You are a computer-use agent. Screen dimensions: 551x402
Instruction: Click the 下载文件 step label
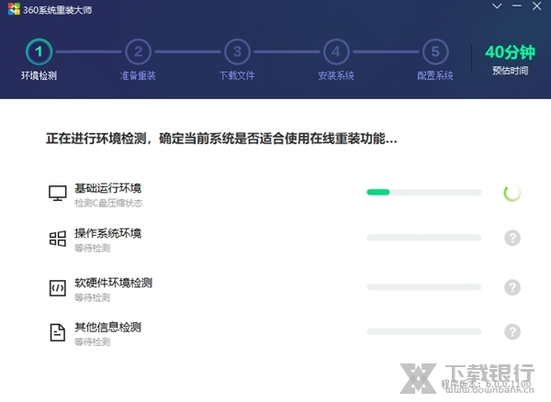click(x=237, y=75)
